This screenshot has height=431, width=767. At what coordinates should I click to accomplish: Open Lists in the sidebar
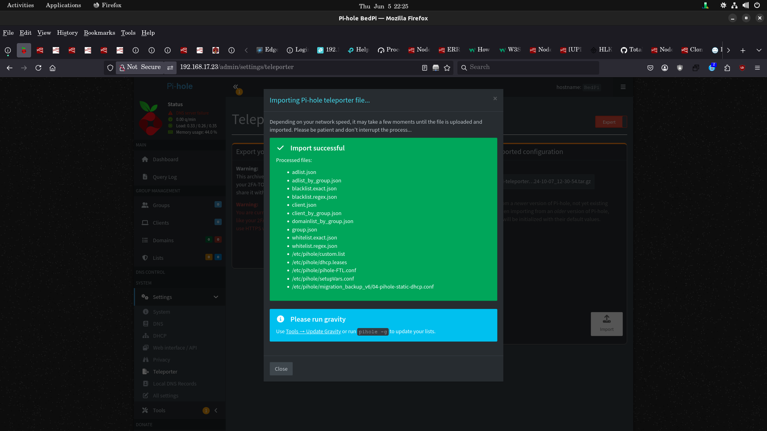click(180, 258)
